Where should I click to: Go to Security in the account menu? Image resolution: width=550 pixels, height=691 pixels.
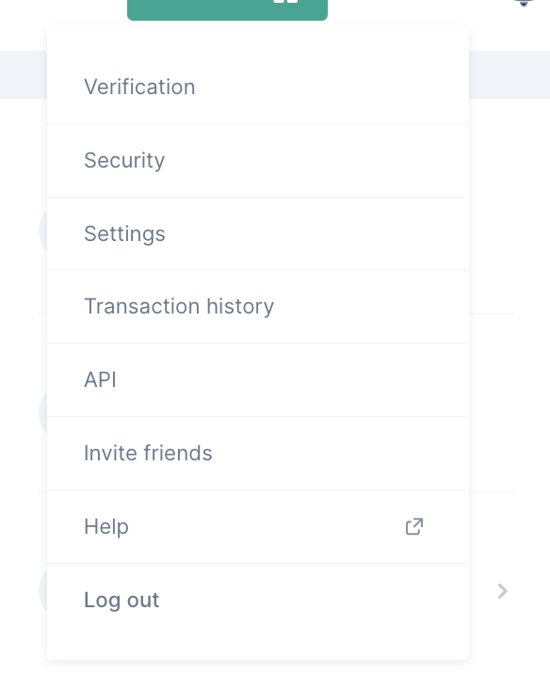(258, 160)
